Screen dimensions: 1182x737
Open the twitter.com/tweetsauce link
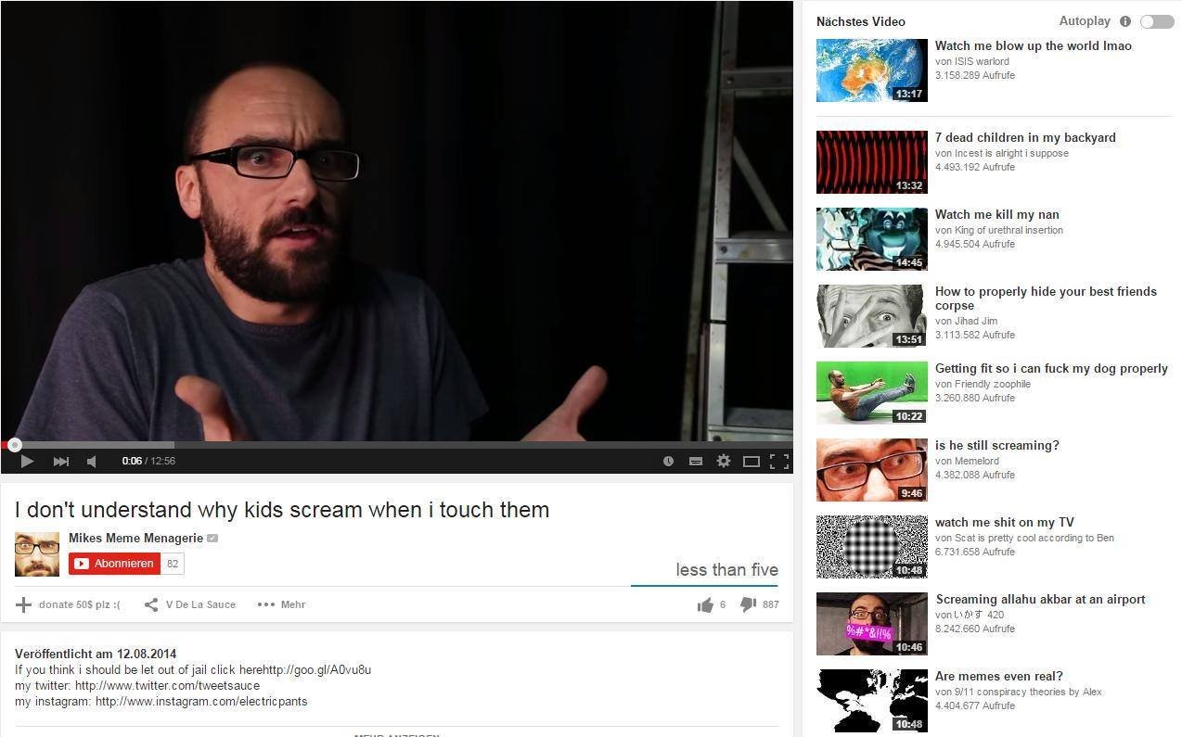tap(167, 686)
